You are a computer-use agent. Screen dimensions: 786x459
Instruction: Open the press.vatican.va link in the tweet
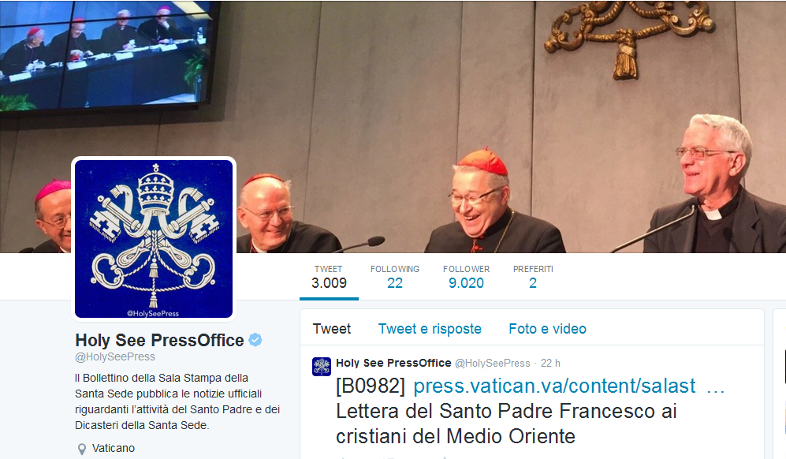pos(554,386)
